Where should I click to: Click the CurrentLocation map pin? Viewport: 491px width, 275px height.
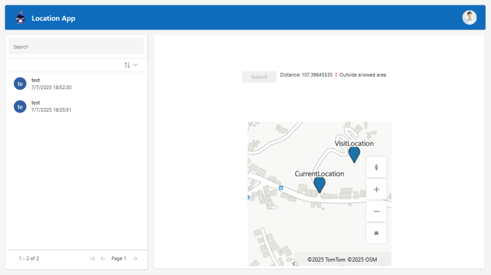coord(319,184)
